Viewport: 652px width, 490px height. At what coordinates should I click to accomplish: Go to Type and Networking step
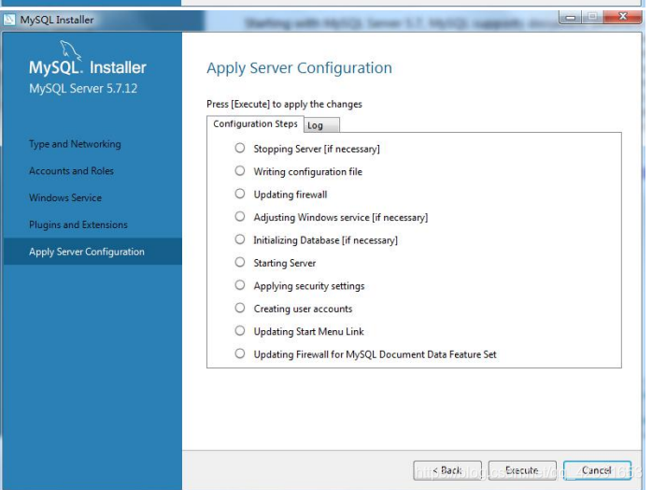(75, 144)
